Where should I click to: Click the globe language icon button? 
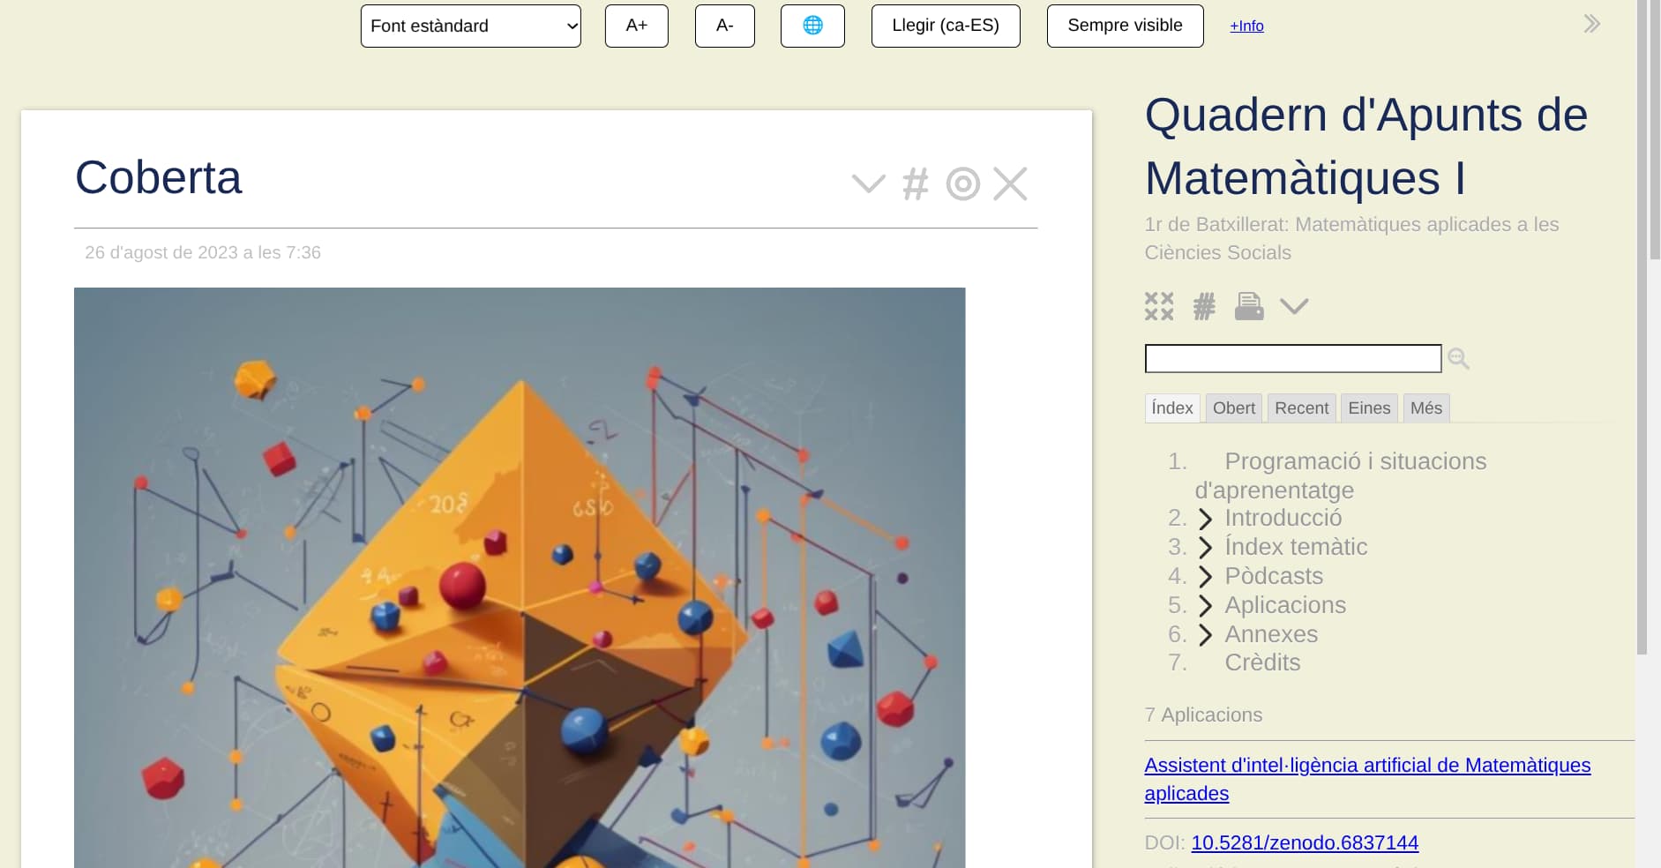[812, 26]
